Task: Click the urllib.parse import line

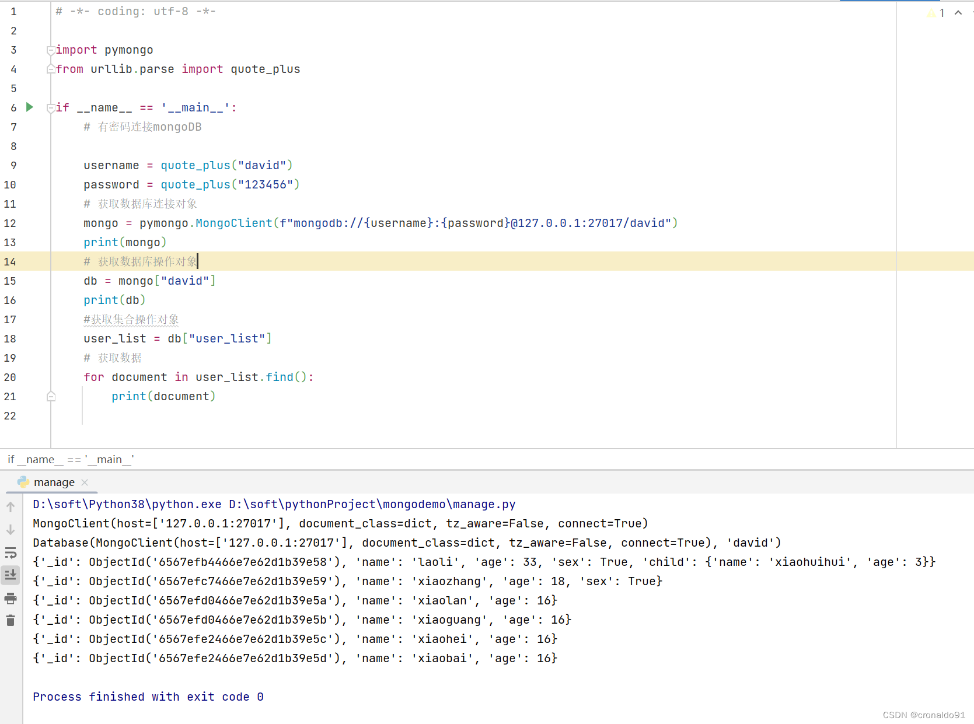Action: tap(178, 69)
